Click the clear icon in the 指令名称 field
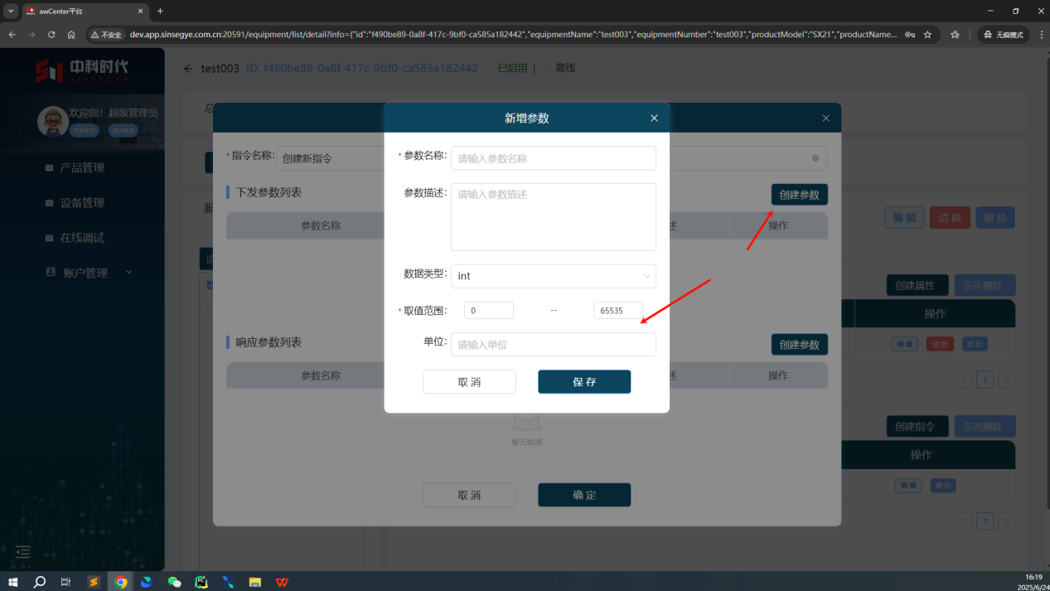This screenshot has width=1050, height=591. pyautogui.click(x=815, y=158)
